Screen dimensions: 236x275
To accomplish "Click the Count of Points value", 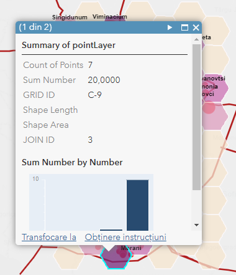I will tap(90, 65).
